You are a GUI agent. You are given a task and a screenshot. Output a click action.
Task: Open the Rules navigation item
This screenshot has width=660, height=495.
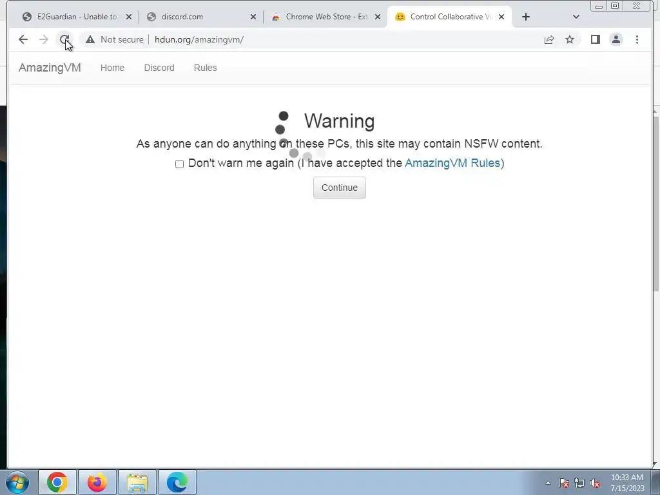pos(206,68)
